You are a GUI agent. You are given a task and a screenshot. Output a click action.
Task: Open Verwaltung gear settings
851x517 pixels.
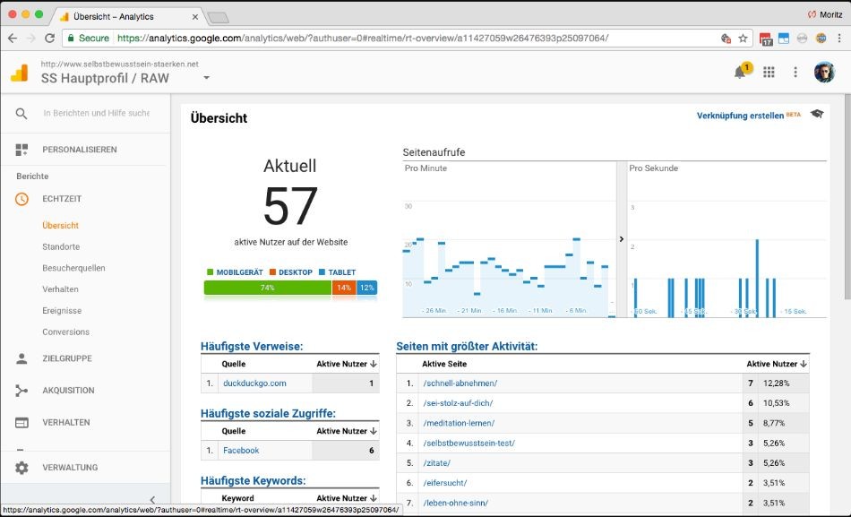[x=22, y=468]
